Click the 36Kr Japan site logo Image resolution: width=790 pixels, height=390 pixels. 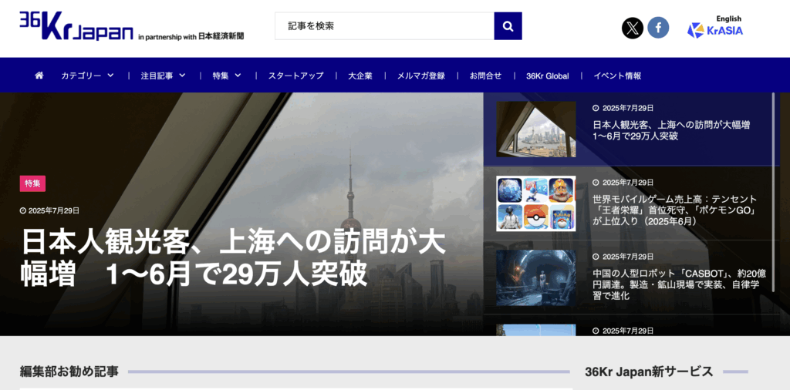[76, 26]
